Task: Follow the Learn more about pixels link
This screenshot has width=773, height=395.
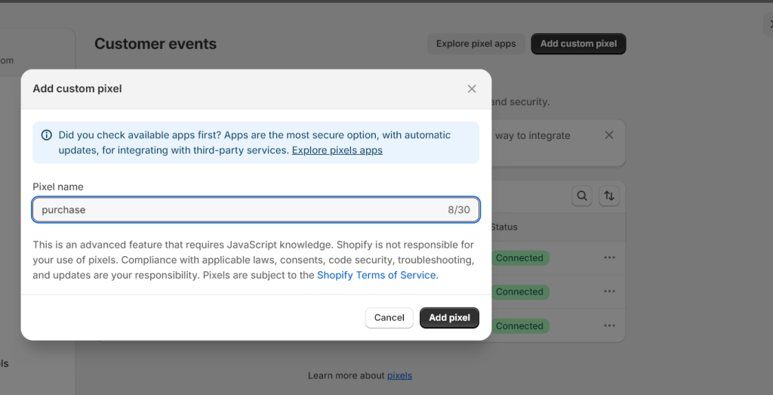Action: click(x=399, y=375)
